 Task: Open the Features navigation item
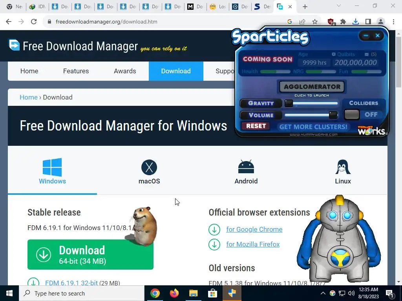click(76, 71)
